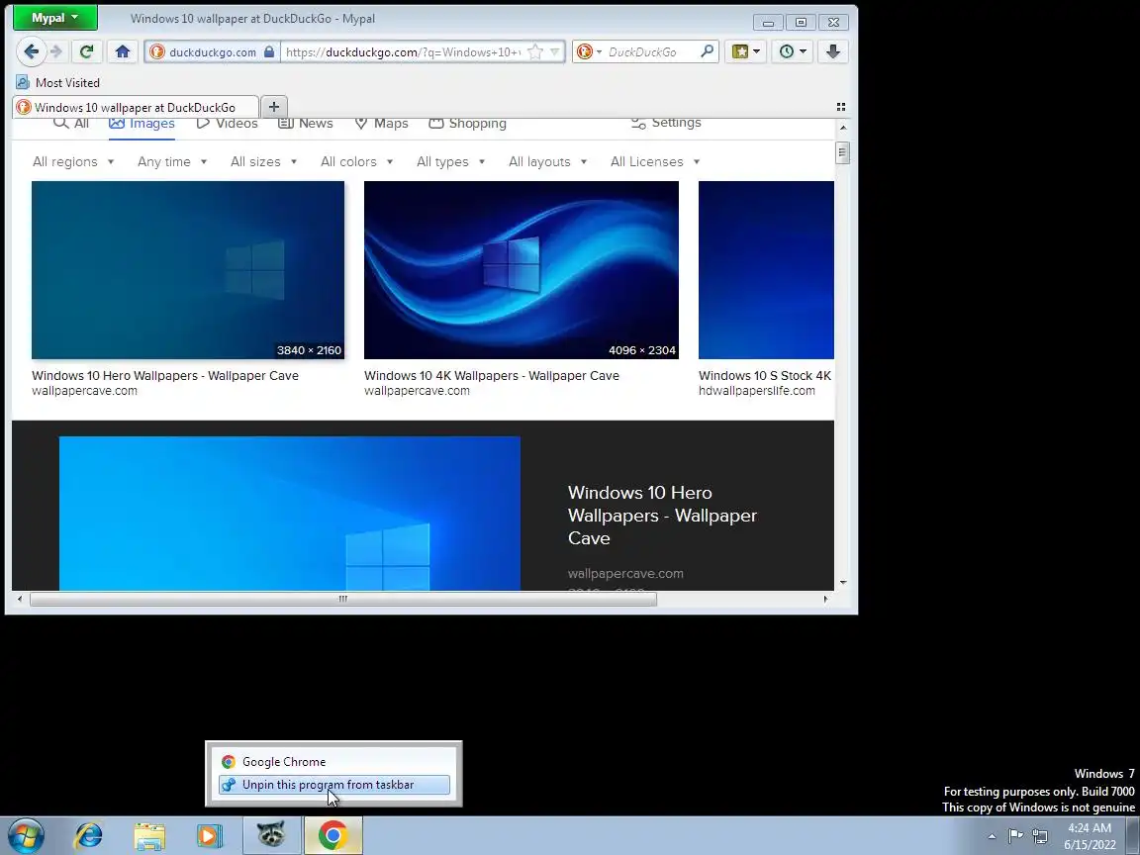Expand the All layouts filter
This screenshot has width=1140, height=855.
point(547,161)
